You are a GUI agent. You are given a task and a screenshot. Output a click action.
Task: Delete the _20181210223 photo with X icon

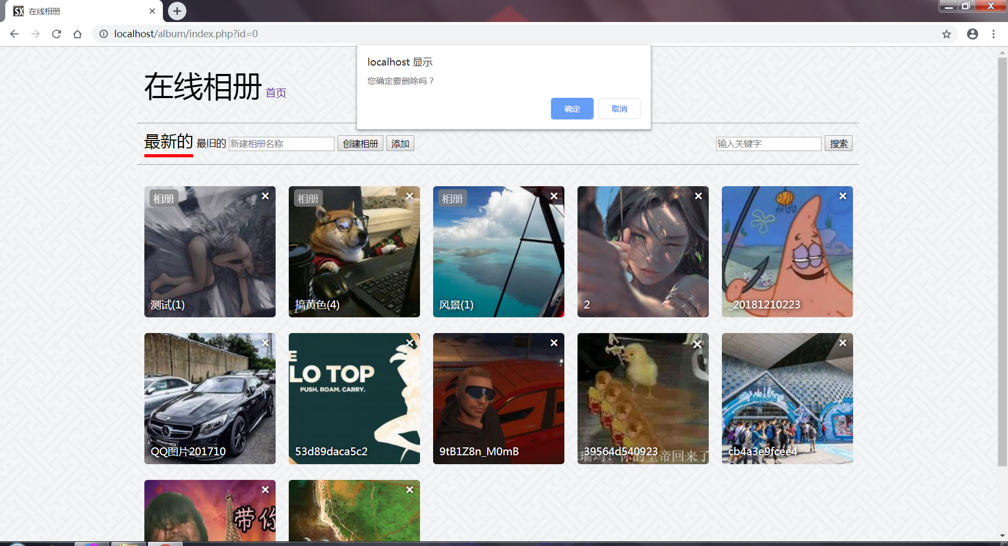pos(843,196)
